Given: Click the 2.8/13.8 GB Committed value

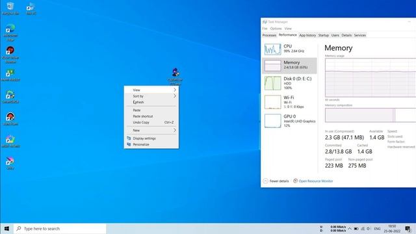Looking at the screenshot, I should point(338,151).
